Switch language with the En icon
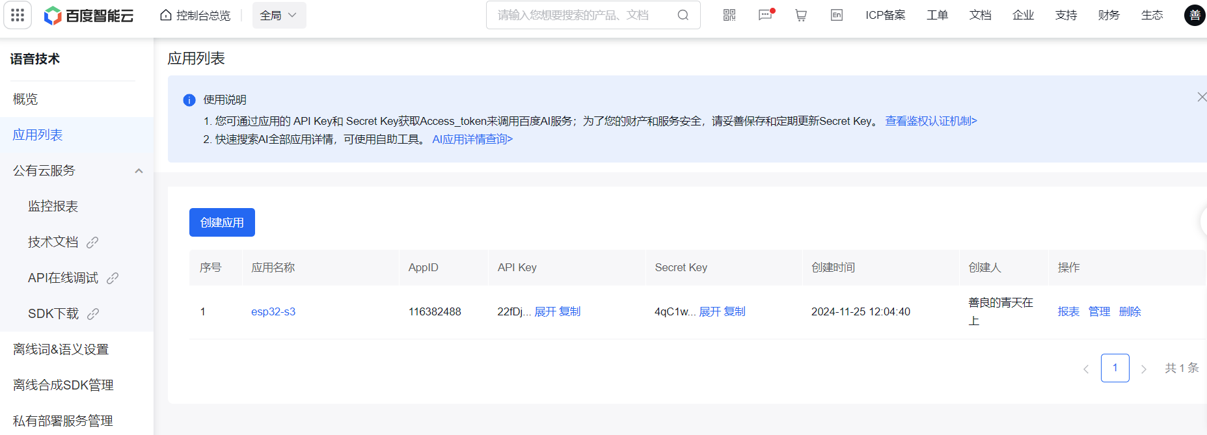 [837, 15]
